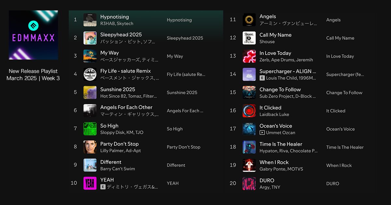
Task: Click the Party Don't Stop artwork
Action: (90, 147)
